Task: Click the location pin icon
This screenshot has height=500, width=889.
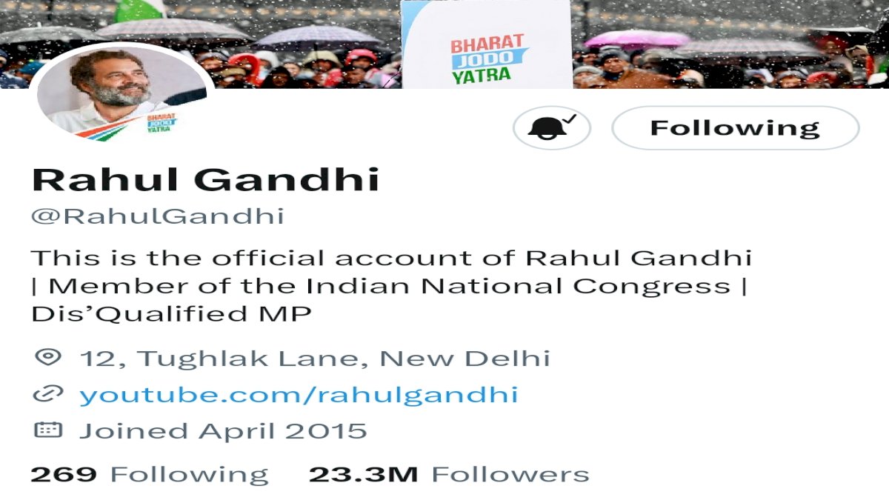Action: [48, 358]
